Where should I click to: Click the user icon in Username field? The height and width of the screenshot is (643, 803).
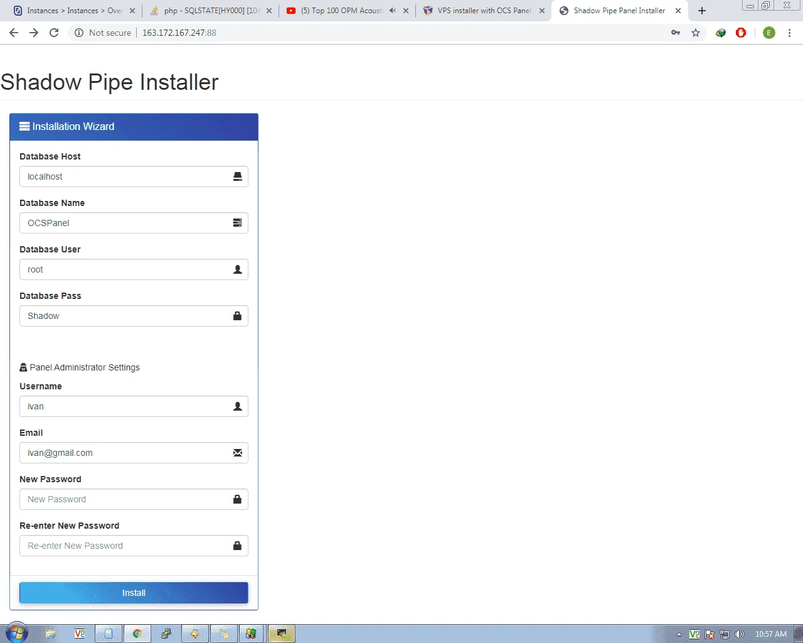[x=237, y=406]
